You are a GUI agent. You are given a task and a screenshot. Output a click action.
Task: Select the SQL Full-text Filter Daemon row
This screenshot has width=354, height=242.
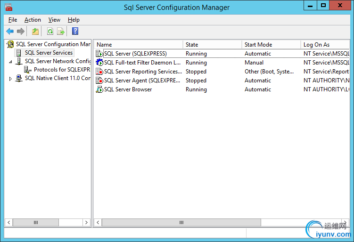pyautogui.click(x=222, y=63)
